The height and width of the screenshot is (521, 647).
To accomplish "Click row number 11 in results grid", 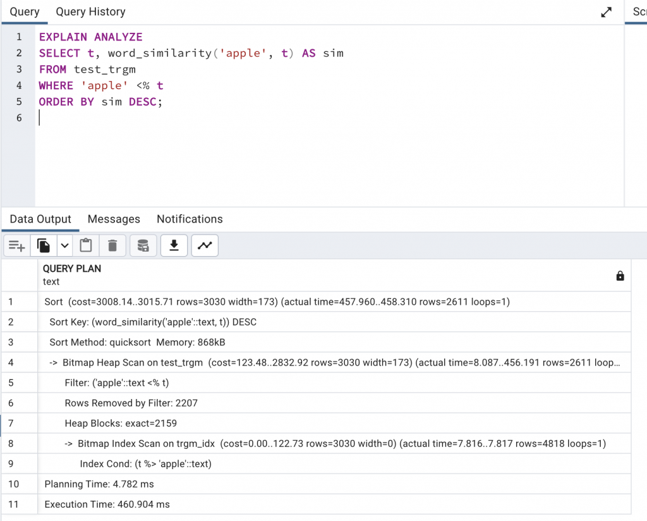I will [x=20, y=504].
